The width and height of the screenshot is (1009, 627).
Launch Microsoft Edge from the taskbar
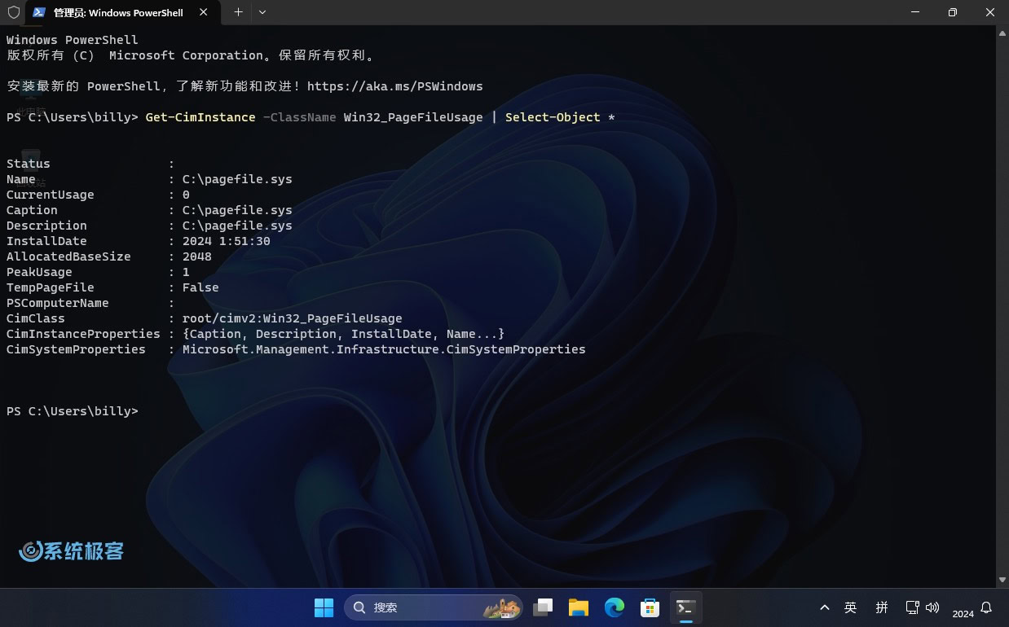click(x=615, y=607)
